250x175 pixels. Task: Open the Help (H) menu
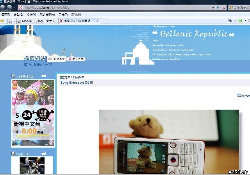(76, 14)
